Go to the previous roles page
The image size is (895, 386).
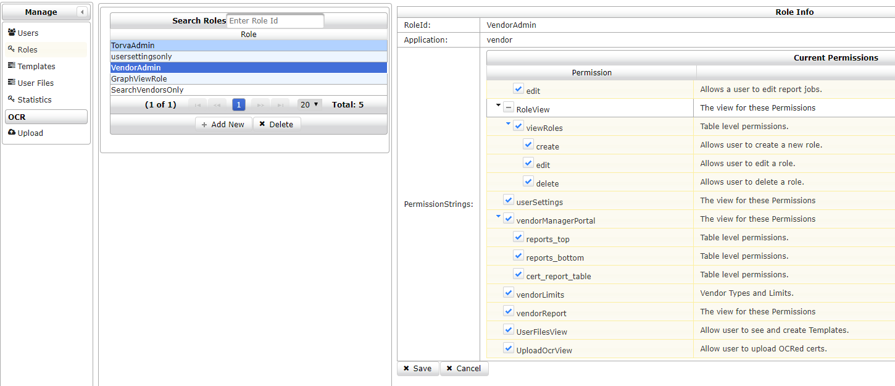217,105
